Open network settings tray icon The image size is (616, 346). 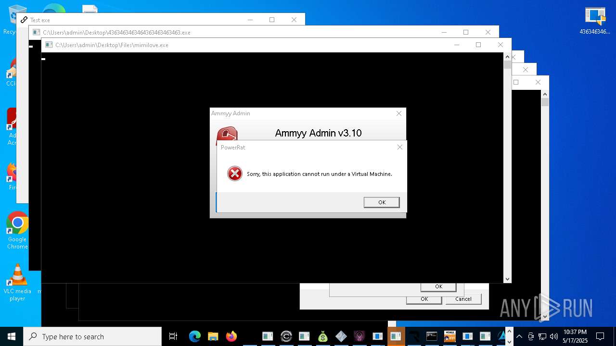(x=542, y=336)
